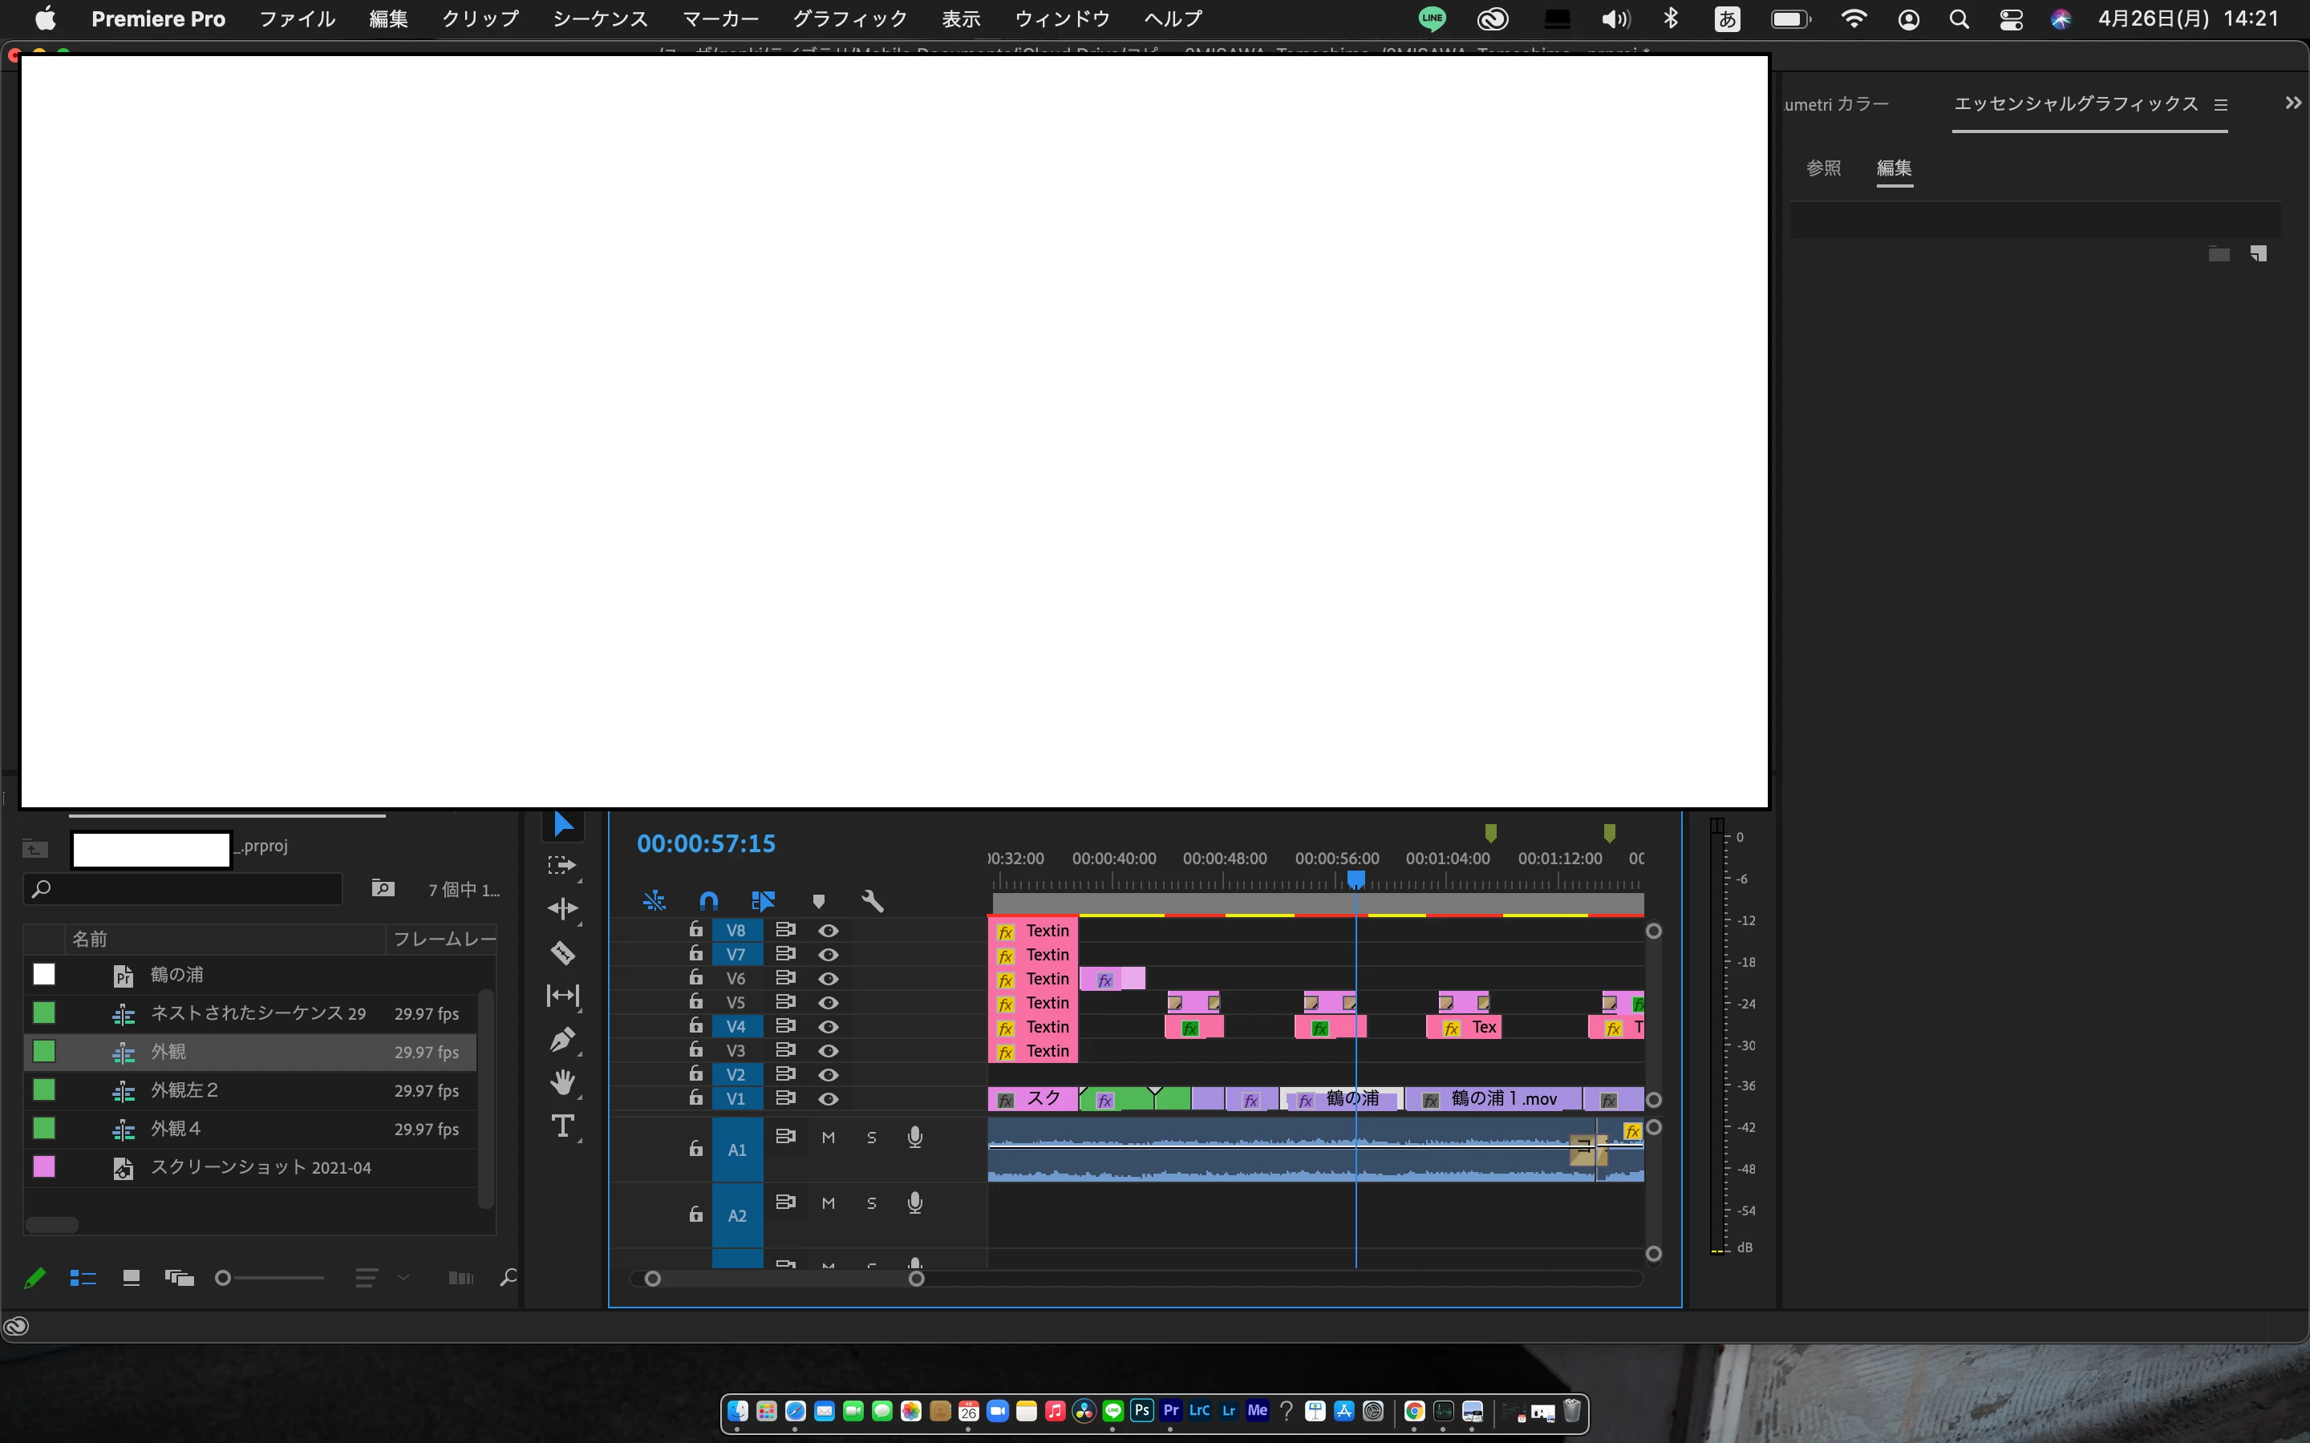
Task: Expand hidden panels double chevron
Action: (x=2293, y=103)
